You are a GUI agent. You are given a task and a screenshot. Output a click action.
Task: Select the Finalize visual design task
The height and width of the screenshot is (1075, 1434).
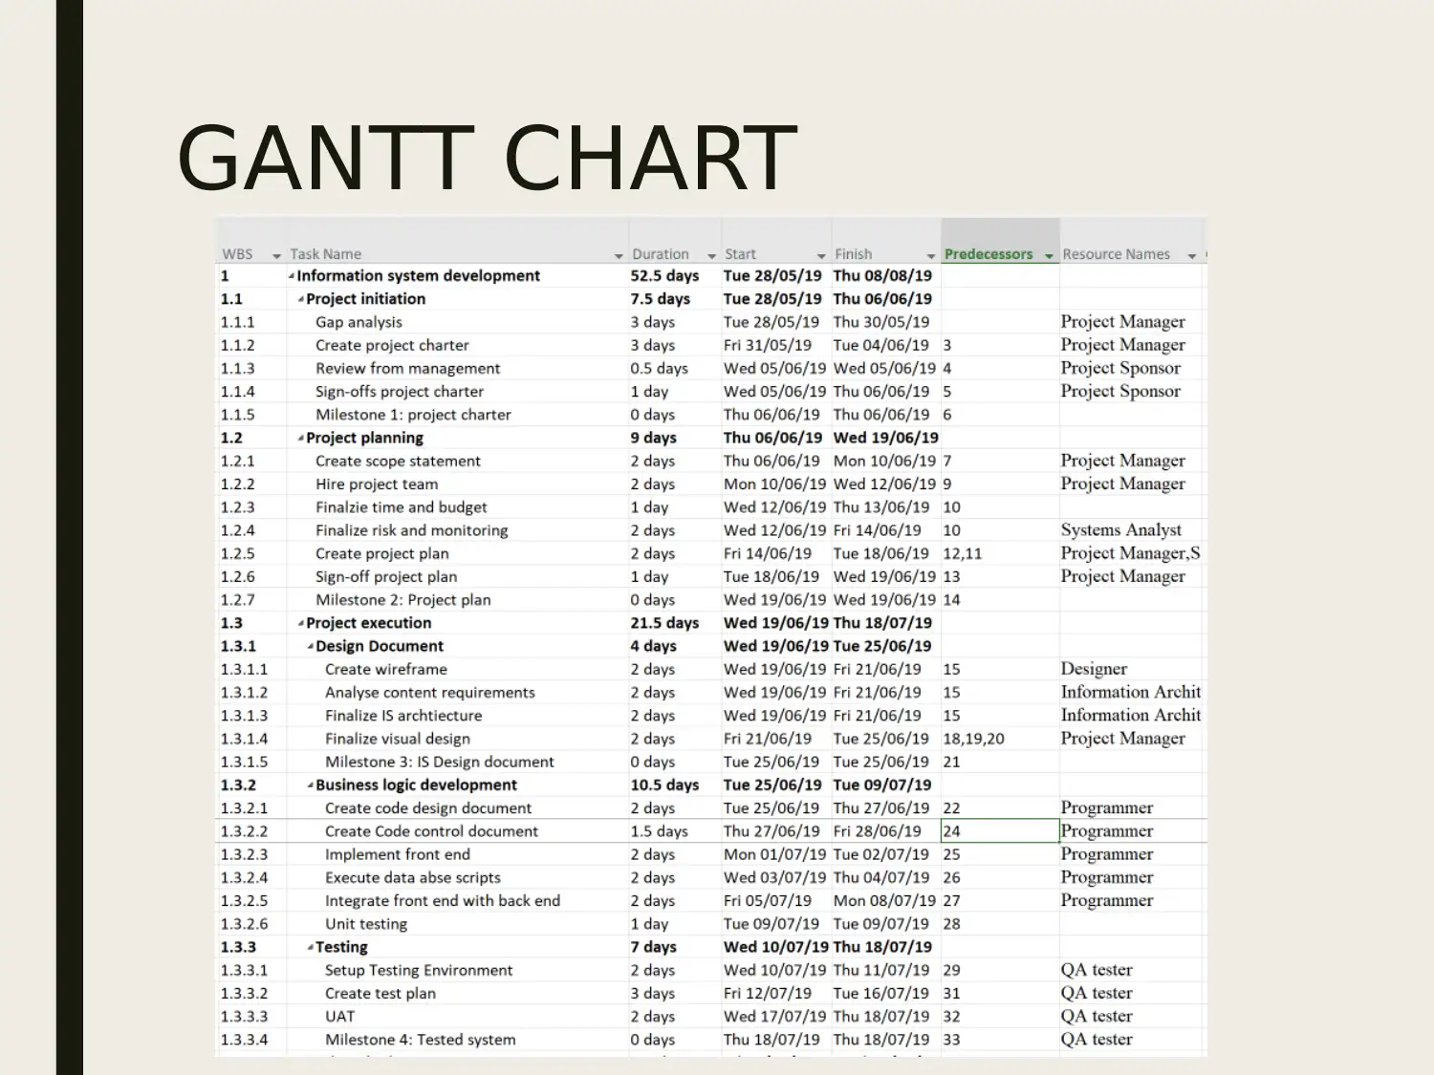pyautogui.click(x=398, y=739)
